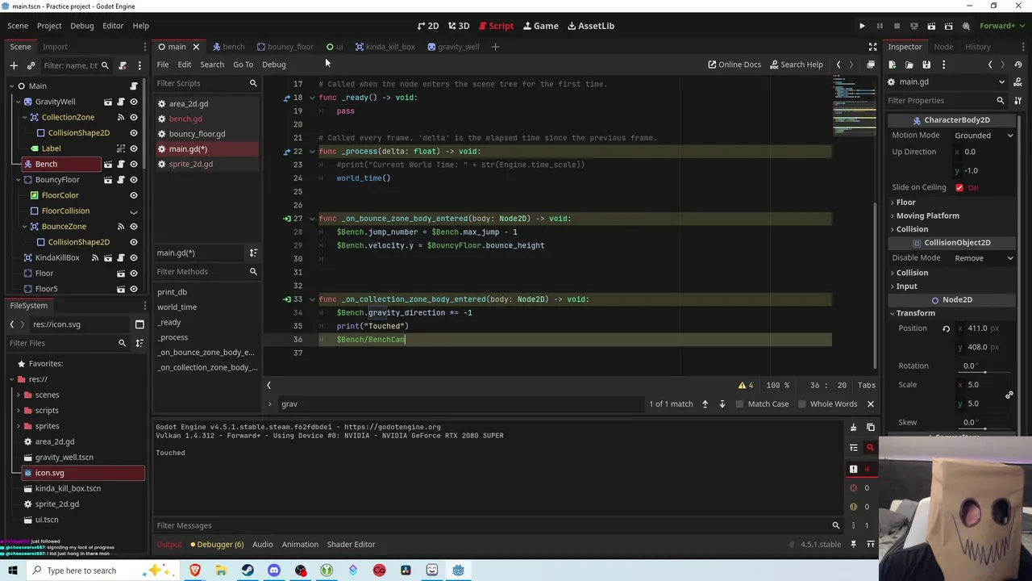
Task: Open the Project menu
Action: [48, 26]
